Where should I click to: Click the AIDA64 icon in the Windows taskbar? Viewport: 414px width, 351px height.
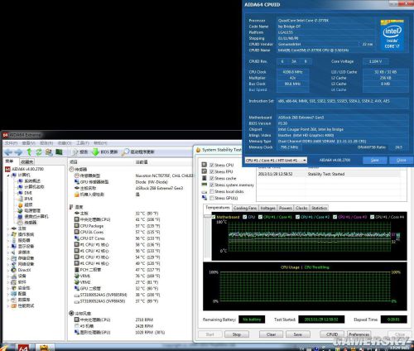pos(23,348)
